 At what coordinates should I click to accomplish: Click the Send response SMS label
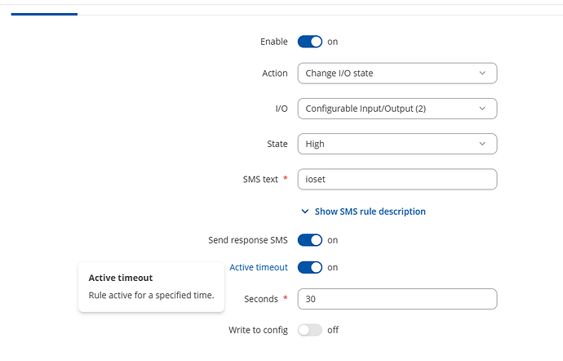tap(248, 240)
